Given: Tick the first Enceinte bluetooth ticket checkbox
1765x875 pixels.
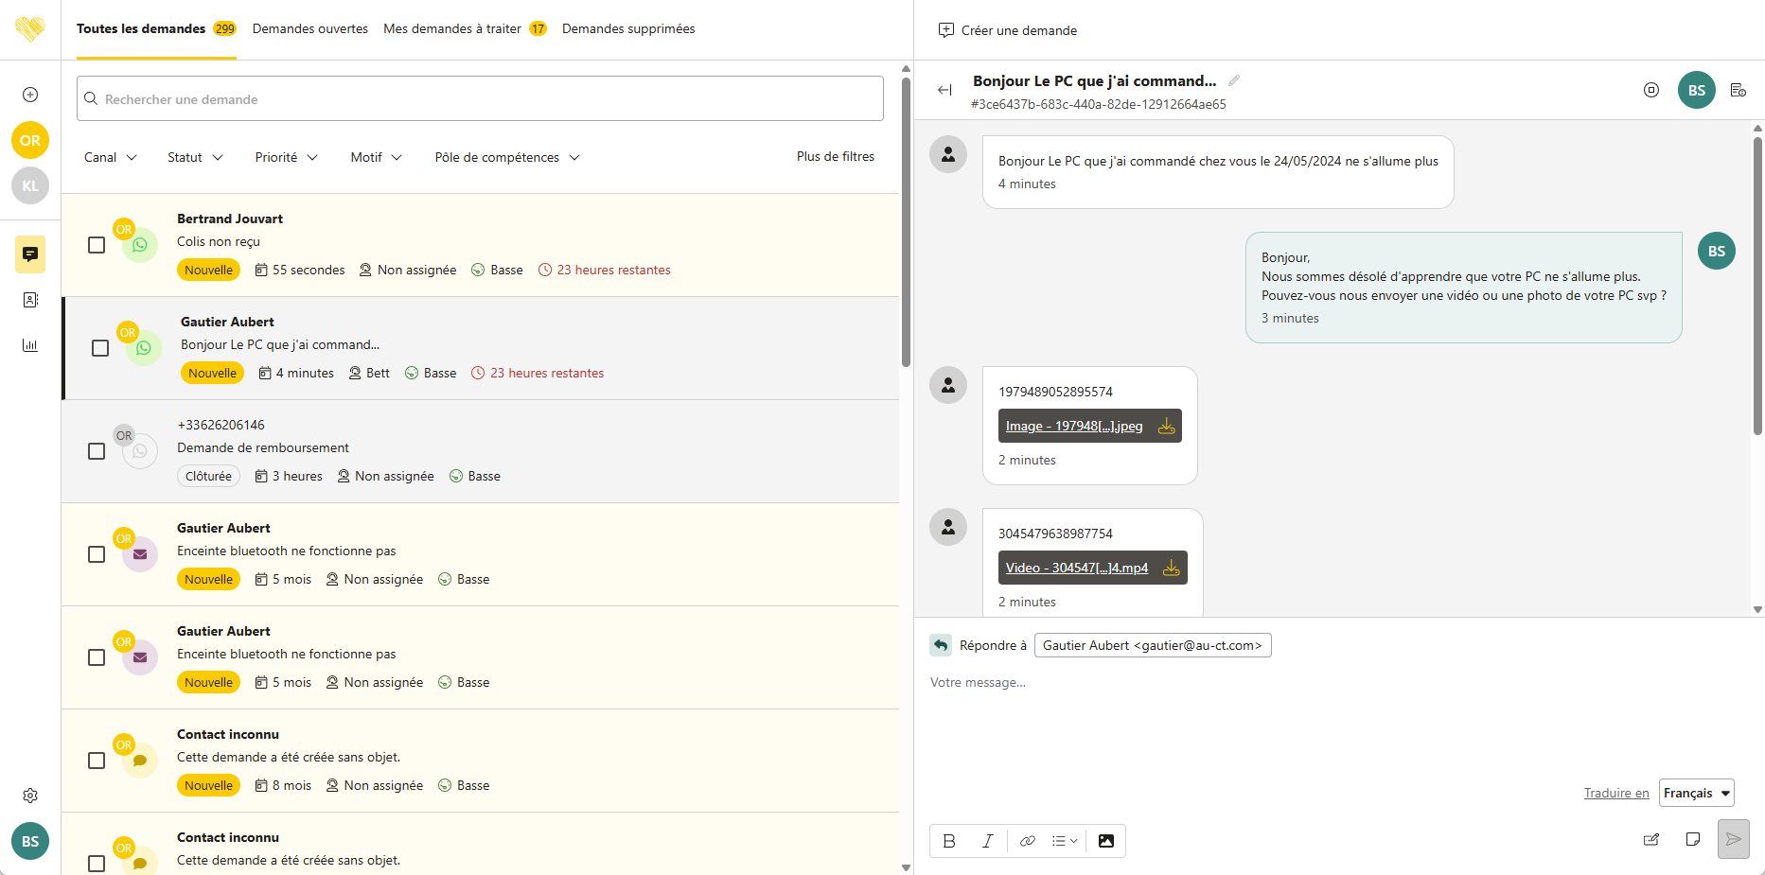Looking at the screenshot, I should pyautogui.click(x=97, y=554).
